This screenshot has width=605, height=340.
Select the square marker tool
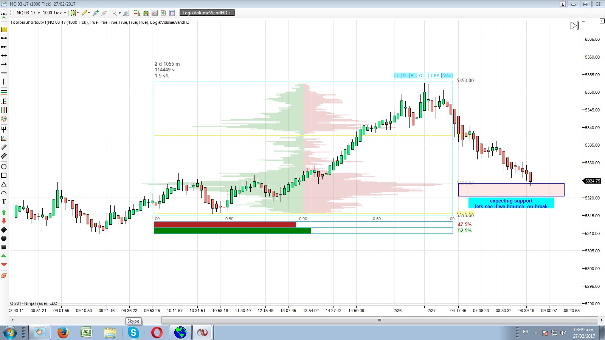(x=4, y=247)
